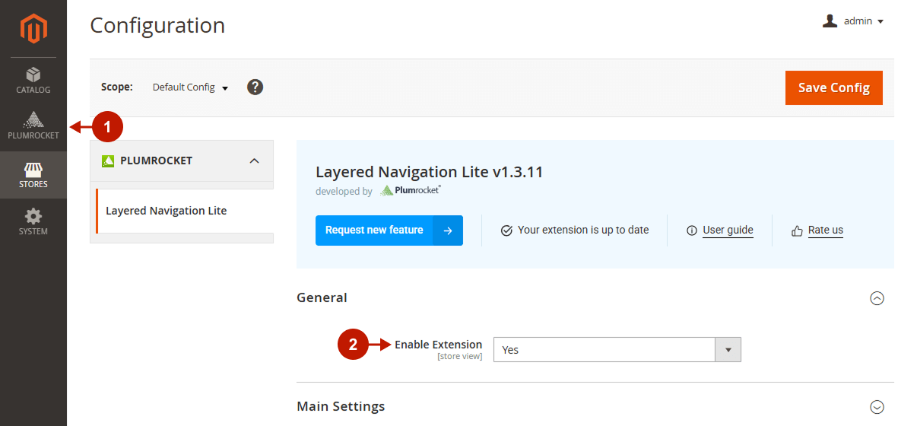Expand the Main Settings section
917x426 pixels.
click(x=595, y=406)
